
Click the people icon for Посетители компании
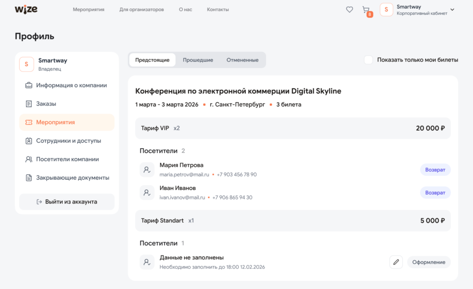(29, 159)
